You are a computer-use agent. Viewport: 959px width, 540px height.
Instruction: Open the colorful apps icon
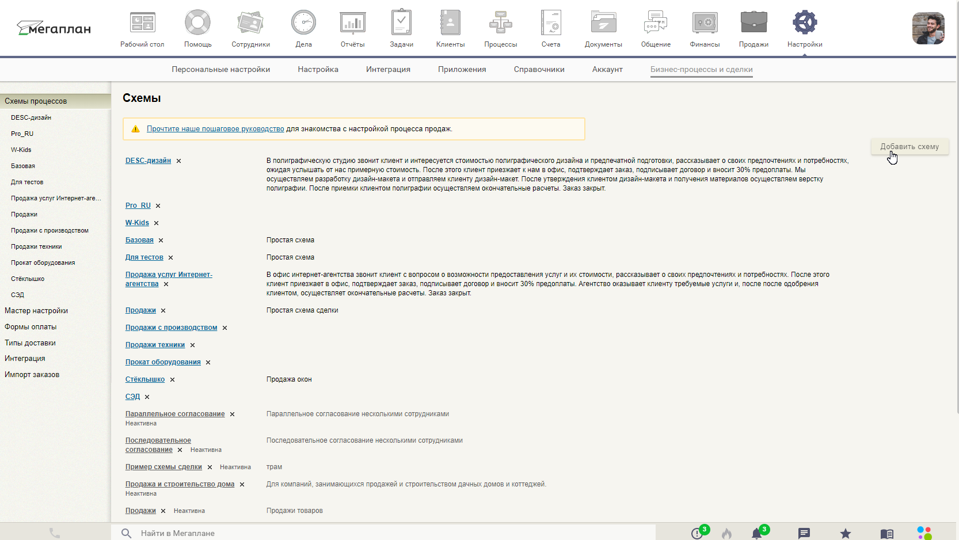(924, 533)
